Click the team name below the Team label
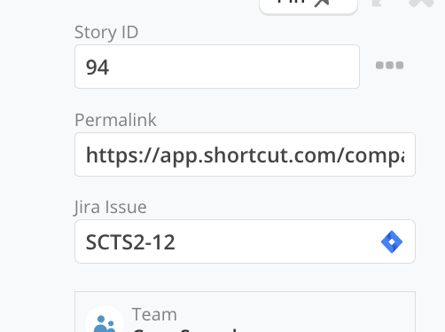 pyautogui.click(x=184, y=329)
